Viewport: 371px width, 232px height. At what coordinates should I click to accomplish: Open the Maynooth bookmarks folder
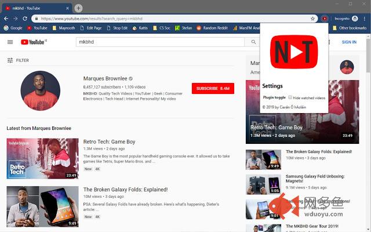click(x=64, y=28)
